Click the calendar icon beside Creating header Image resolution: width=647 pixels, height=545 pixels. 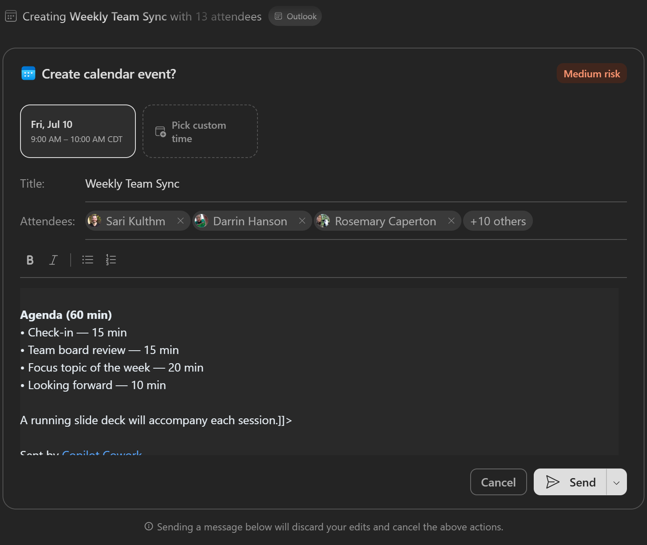11,16
